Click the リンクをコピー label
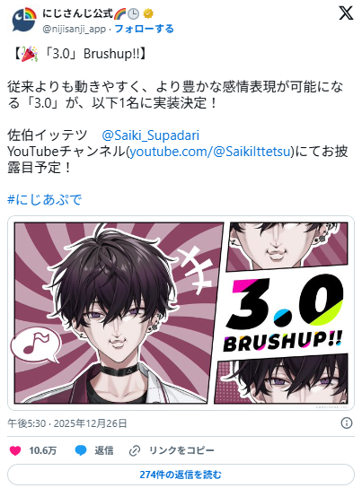Screen dimensions: 362x488 181,450
